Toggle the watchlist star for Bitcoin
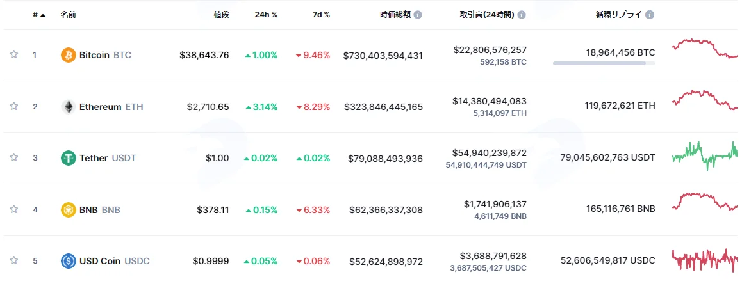 [x=13, y=55]
